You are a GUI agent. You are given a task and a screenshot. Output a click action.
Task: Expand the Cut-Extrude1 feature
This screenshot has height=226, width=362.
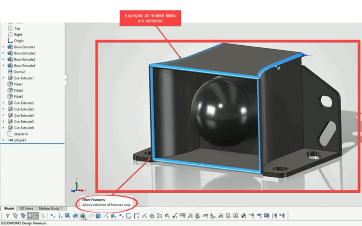pos(4,78)
